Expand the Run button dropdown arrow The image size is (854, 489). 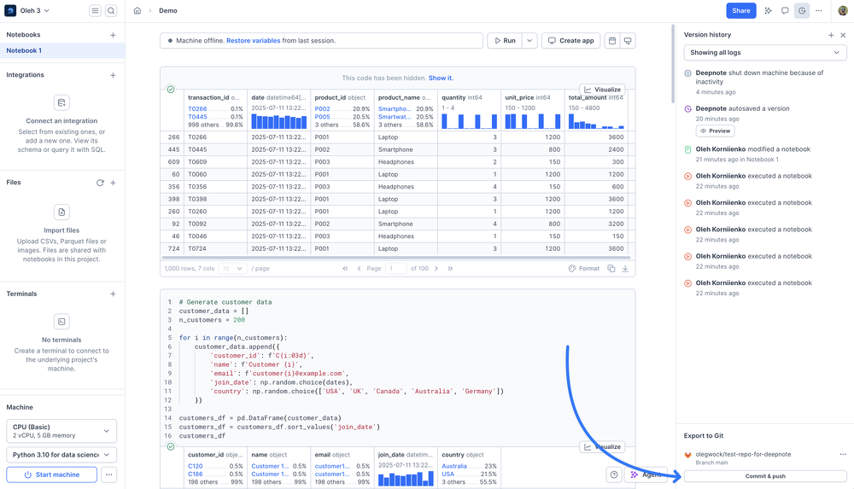click(x=529, y=41)
